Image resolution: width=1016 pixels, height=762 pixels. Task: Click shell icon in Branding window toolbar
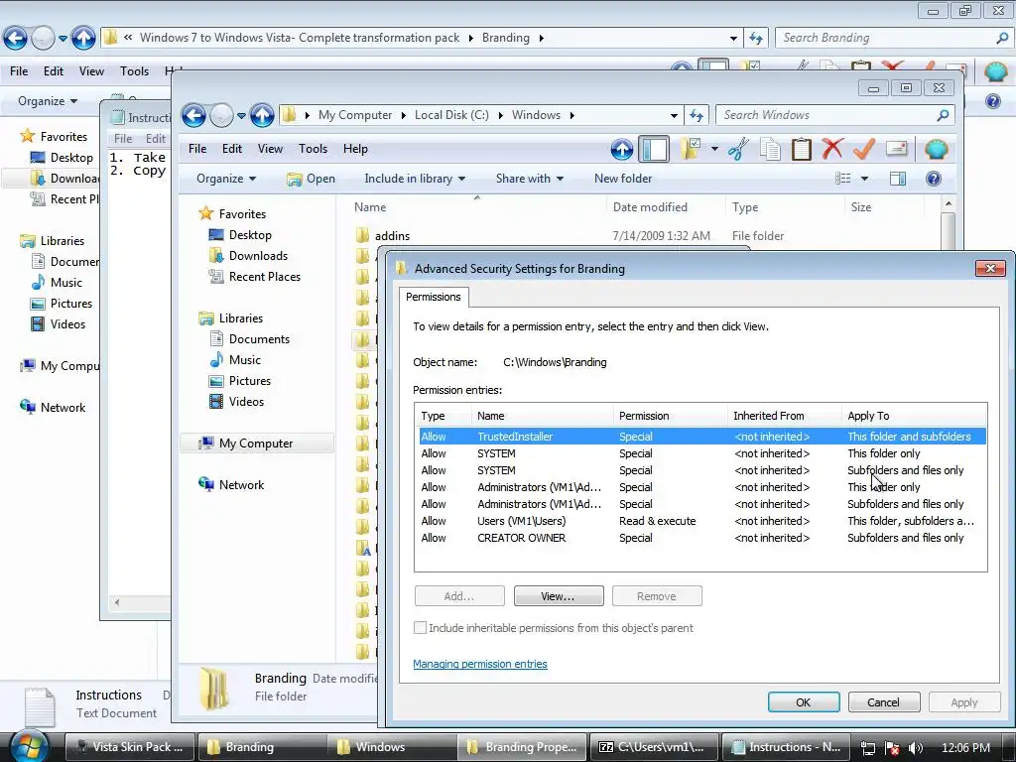click(x=996, y=71)
